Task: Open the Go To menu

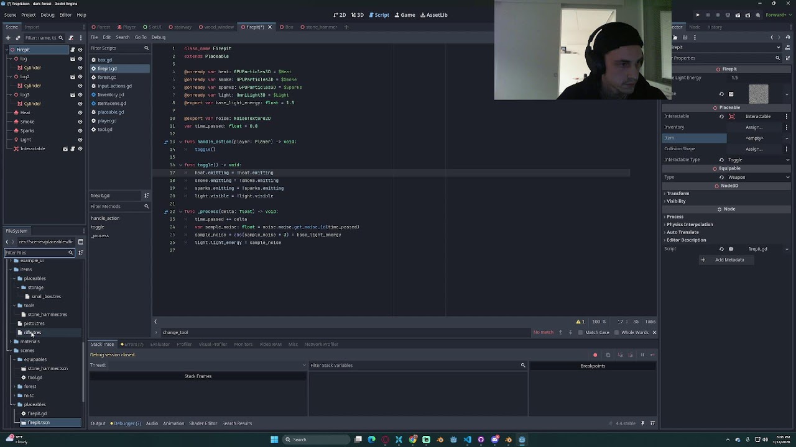Action: (141, 37)
